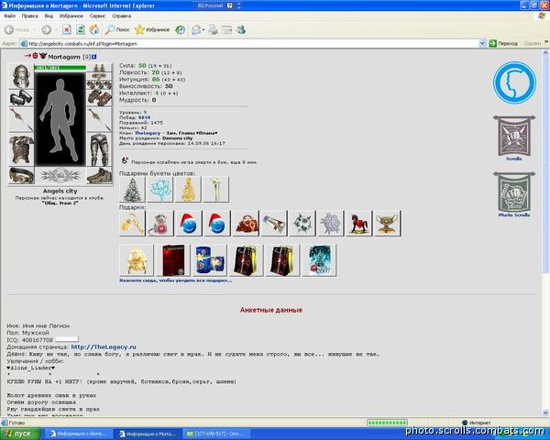Stop page loading with the red X icon
Image resolution: width=550 pixels, height=440 pixels.
67,30
